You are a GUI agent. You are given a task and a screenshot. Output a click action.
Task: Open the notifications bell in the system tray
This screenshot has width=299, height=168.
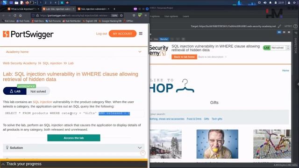point(270,3)
